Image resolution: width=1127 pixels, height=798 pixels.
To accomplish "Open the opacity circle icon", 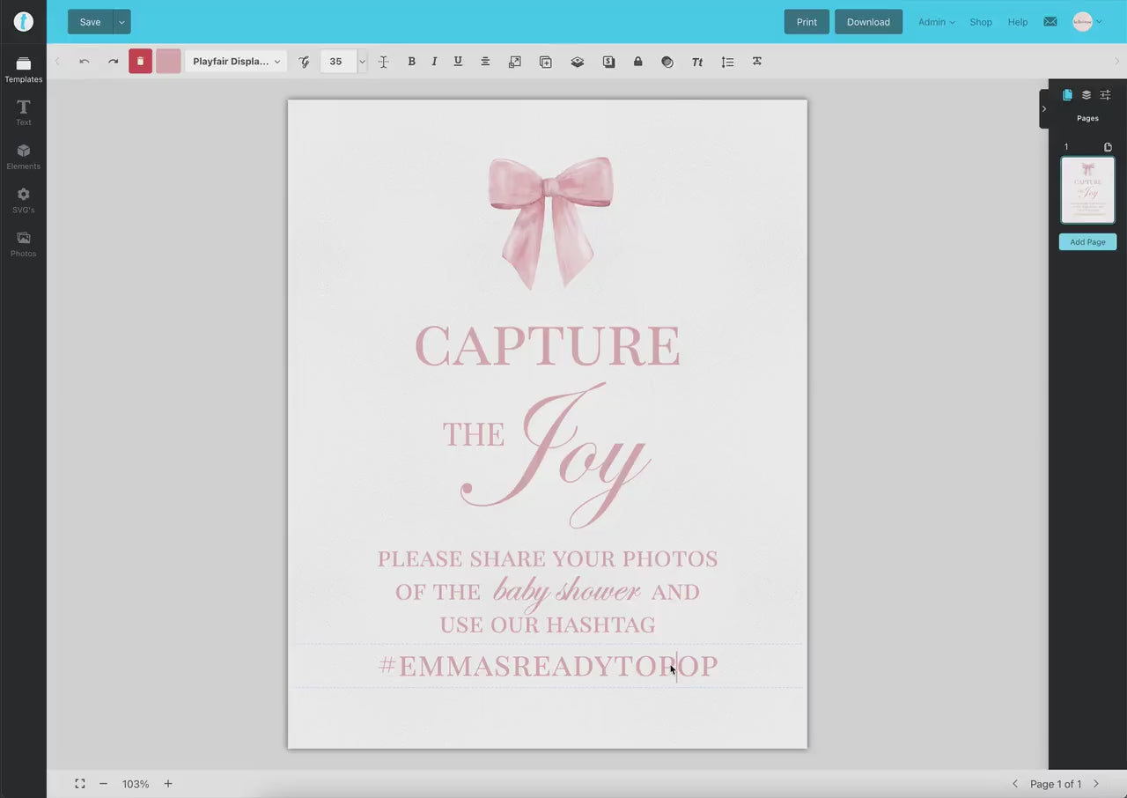I will 667,62.
